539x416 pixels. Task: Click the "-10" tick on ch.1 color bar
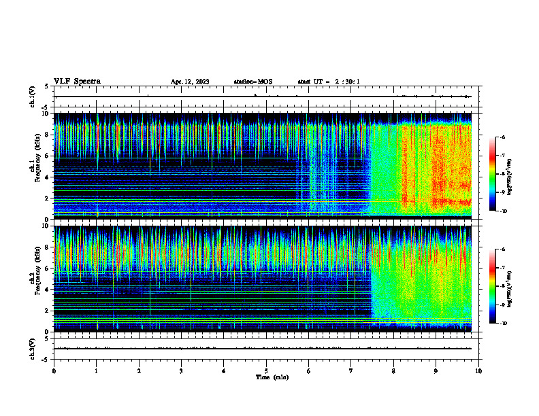point(504,211)
